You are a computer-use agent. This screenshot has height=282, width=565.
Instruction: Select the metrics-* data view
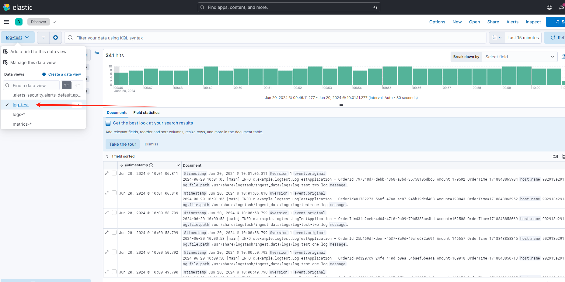[x=43, y=124]
